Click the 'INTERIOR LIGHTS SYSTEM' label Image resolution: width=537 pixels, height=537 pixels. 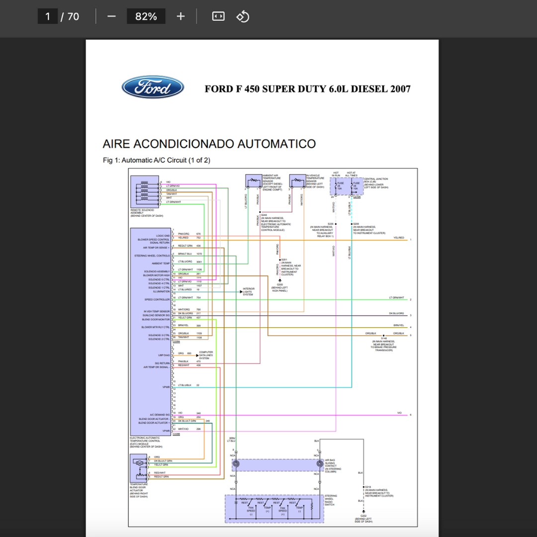tap(249, 291)
